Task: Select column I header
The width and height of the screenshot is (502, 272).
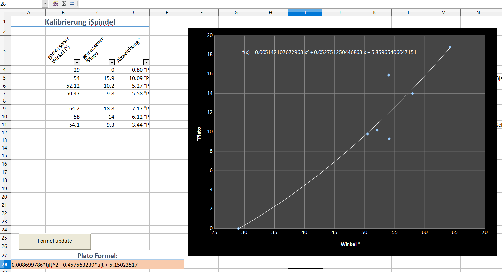Action: [x=305, y=13]
